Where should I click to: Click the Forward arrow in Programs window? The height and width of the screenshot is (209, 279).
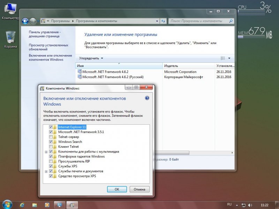[33, 21]
